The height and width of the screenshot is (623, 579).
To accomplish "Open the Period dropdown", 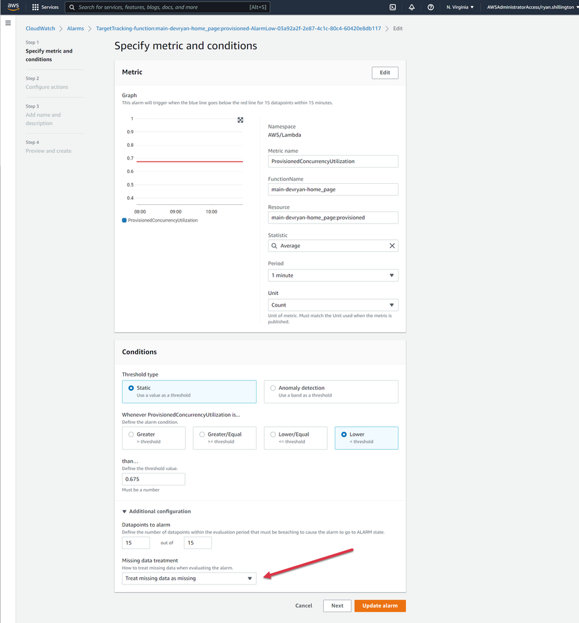I will pyautogui.click(x=333, y=275).
